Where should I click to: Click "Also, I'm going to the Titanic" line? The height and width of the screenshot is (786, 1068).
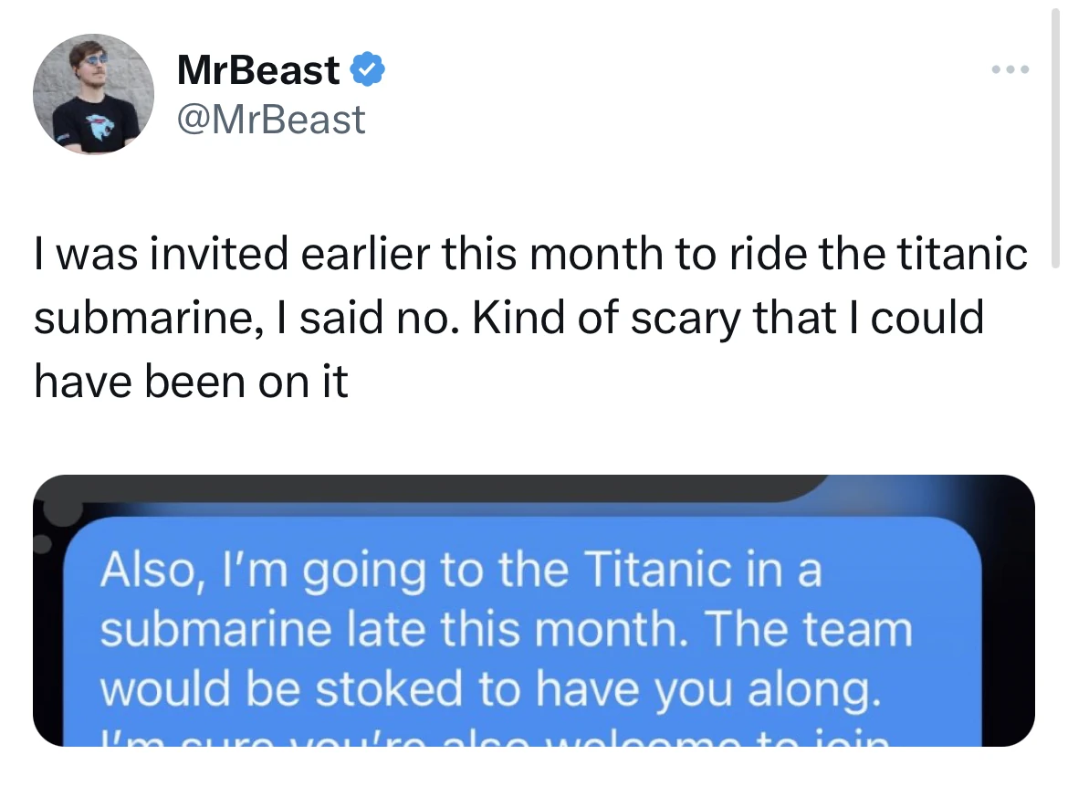tap(461, 571)
